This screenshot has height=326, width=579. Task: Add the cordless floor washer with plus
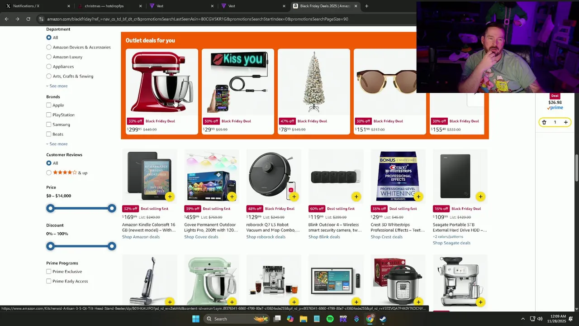coord(170,302)
